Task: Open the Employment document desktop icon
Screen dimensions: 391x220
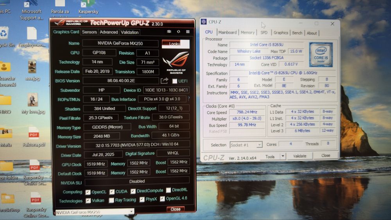Action: [32, 37]
